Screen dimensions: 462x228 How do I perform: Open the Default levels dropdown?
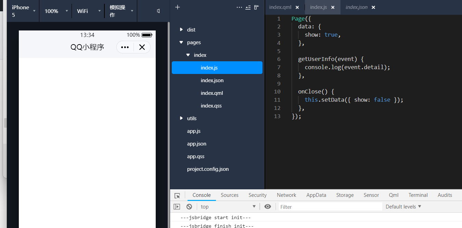[403, 206]
